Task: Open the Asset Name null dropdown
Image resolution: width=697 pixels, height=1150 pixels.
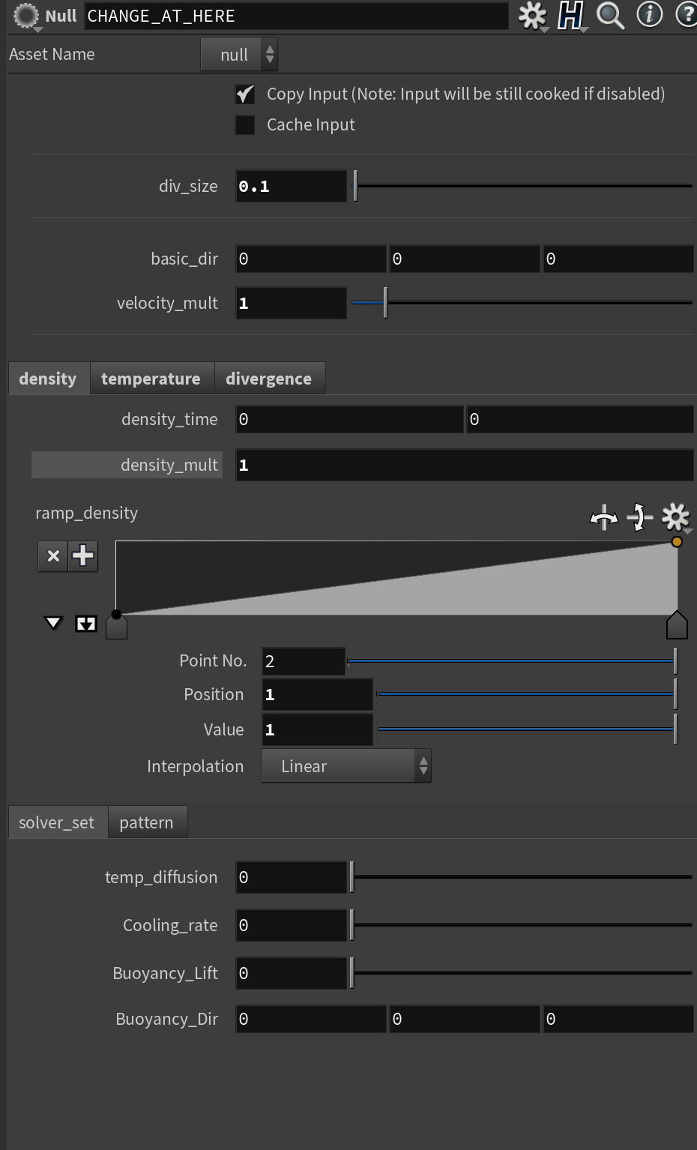Action: click(x=239, y=55)
